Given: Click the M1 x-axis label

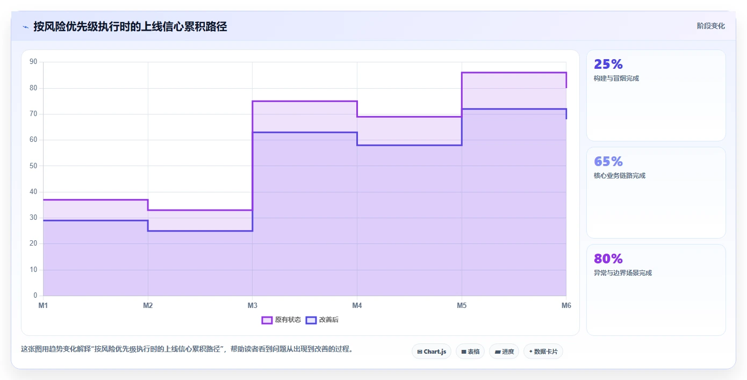Looking at the screenshot, I should 43,305.
